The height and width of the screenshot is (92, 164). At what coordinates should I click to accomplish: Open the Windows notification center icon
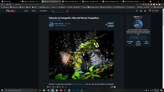point(161,90)
